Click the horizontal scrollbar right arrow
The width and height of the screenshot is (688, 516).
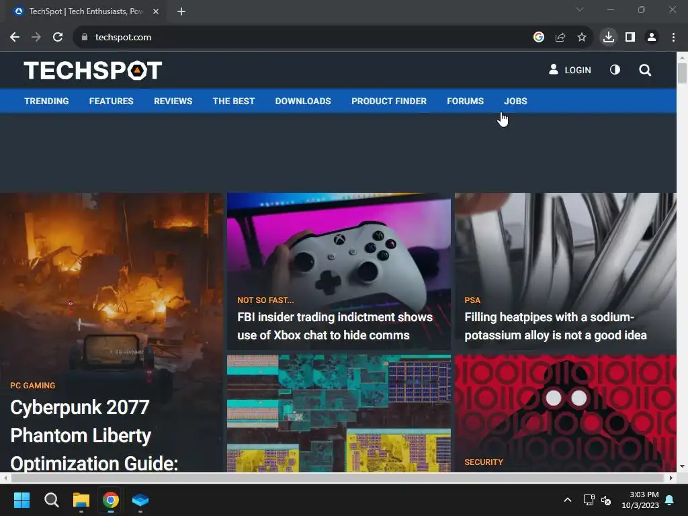click(x=671, y=478)
